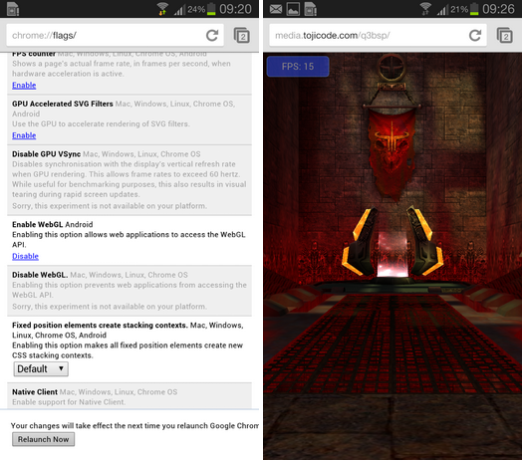Viewport: 523px width, 461px height.
Task: Tap the picture notification icon in status bar
Action: point(293,9)
